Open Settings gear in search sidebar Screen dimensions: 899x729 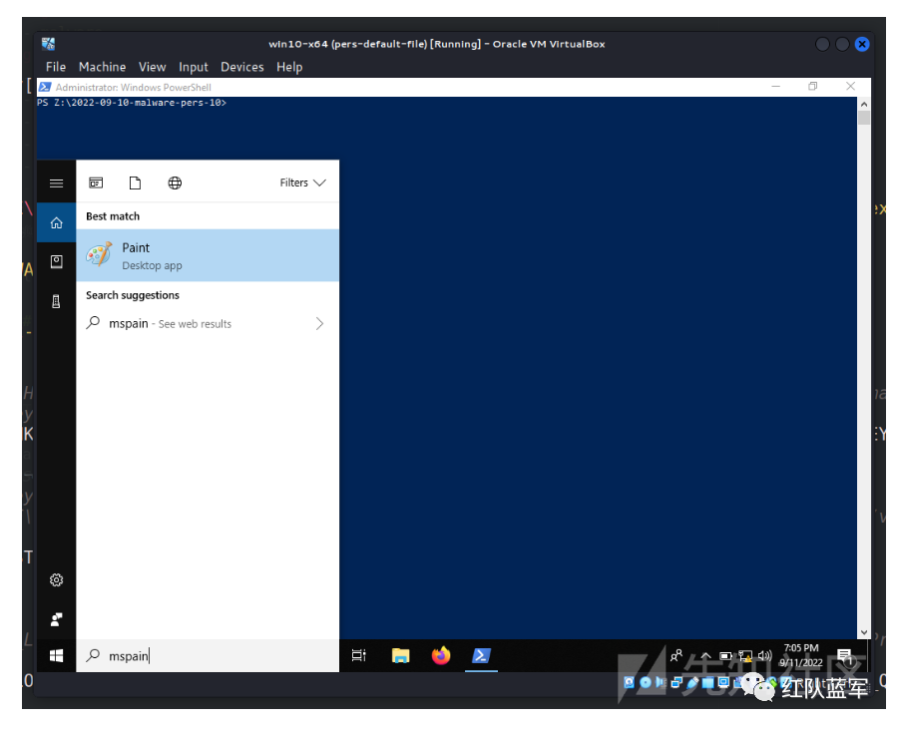coord(56,580)
